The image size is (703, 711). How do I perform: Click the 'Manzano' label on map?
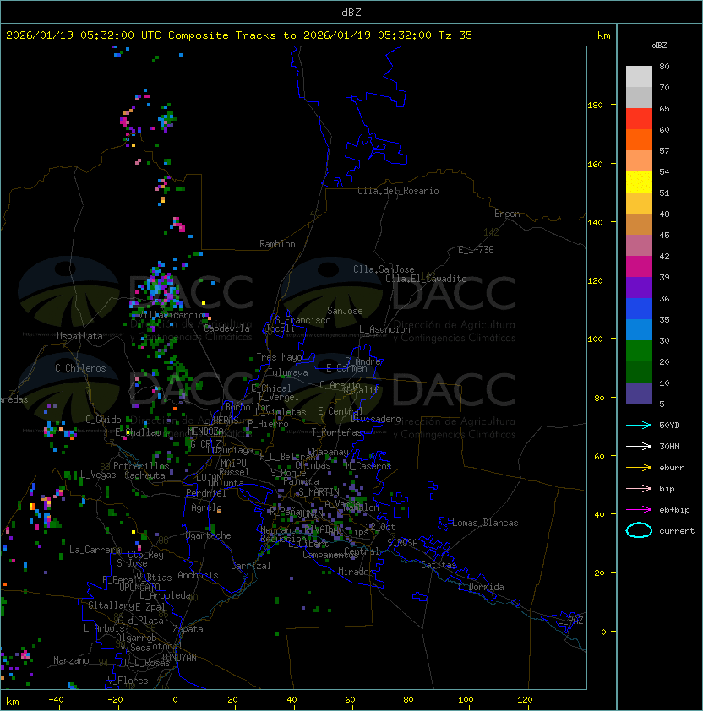tap(71, 660)
